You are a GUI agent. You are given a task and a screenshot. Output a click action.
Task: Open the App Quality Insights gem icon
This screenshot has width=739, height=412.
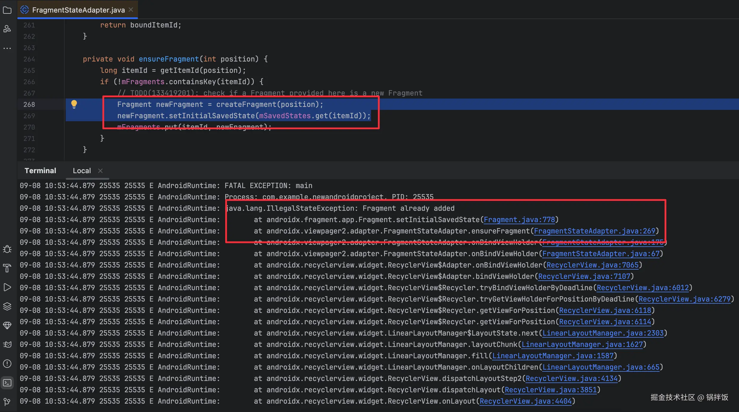[7, 325]
